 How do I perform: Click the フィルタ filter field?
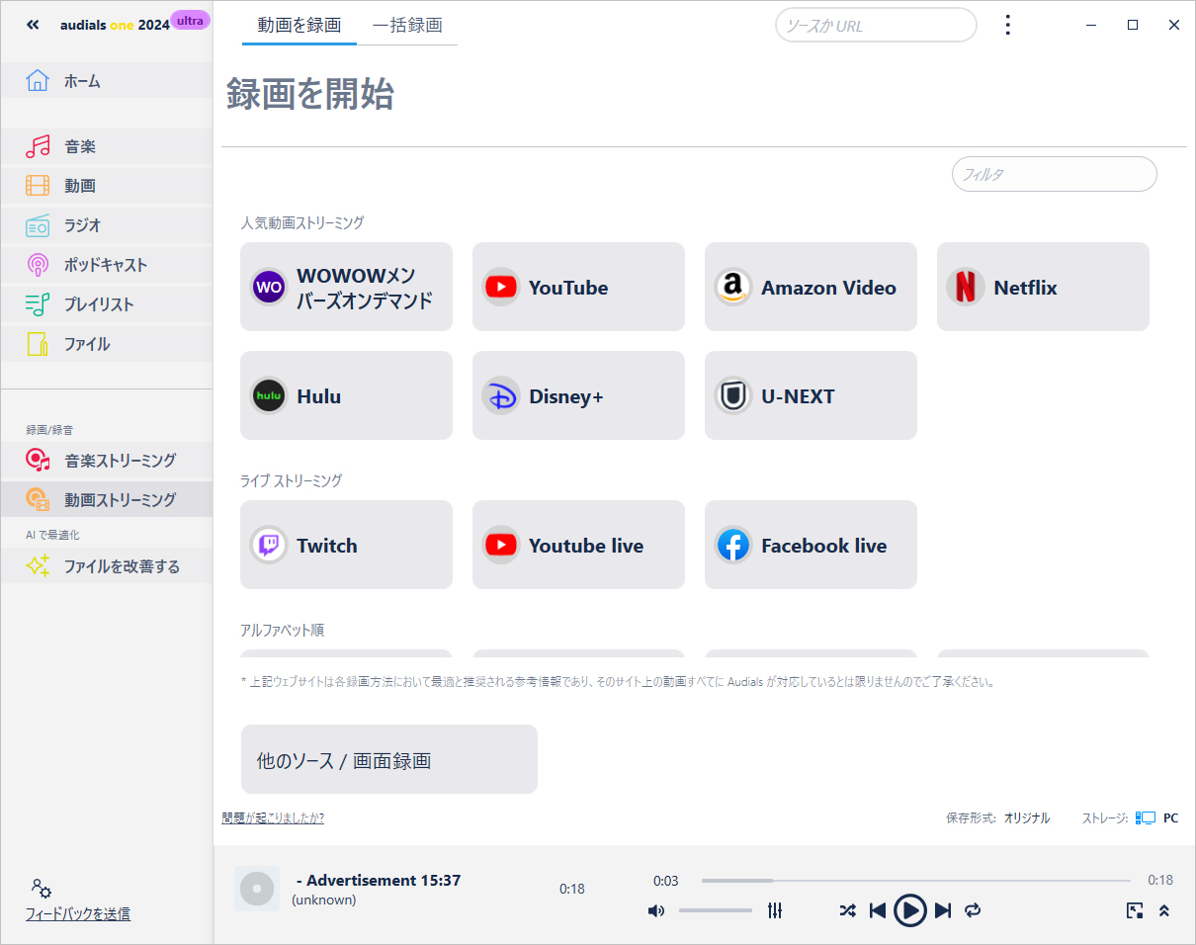[1054, 174]
